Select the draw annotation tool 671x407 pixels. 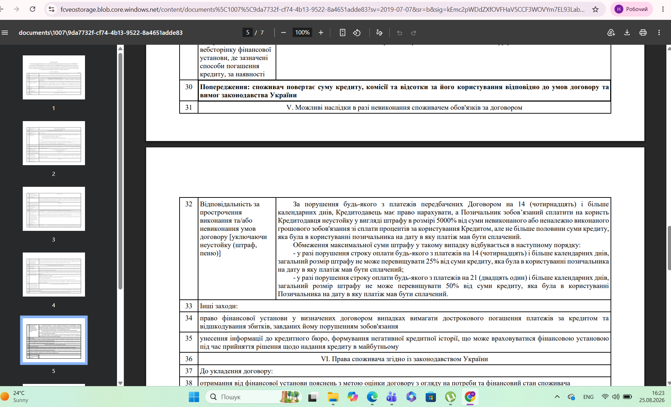(379, 33)
